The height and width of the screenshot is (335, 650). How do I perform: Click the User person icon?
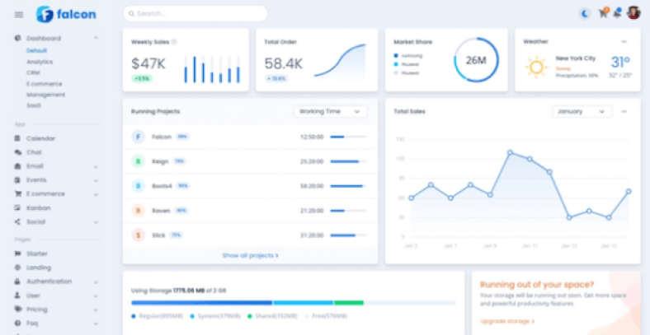18,295
